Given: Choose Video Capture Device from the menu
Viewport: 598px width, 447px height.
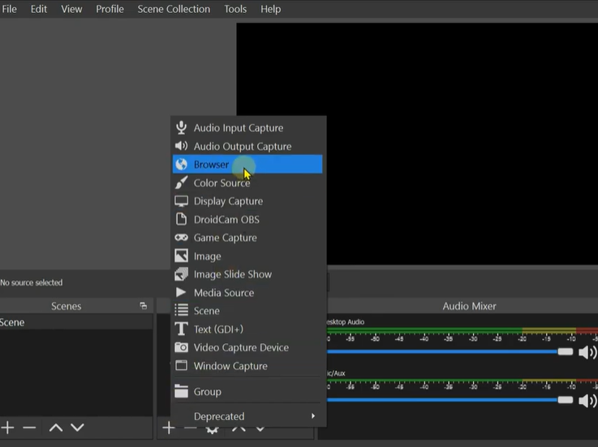Looking at the screenshot, I should click(247, 347).
